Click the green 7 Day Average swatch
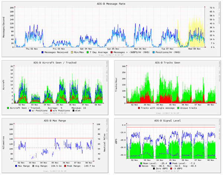This screenshot has height=175, width=223. (x=88, y=52)
